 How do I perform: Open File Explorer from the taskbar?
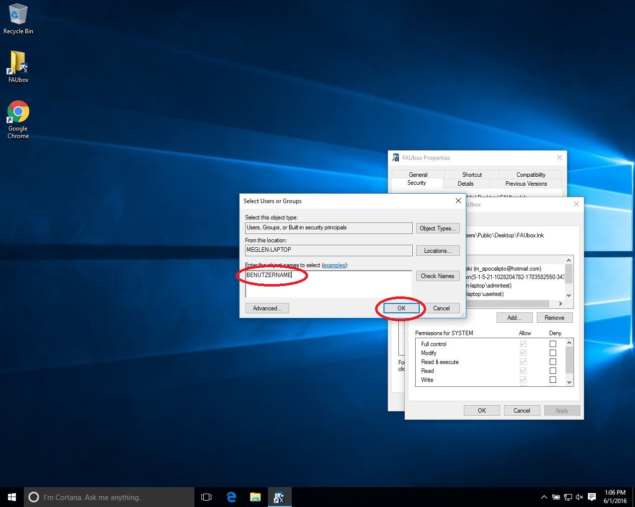(x=255, y=497)
